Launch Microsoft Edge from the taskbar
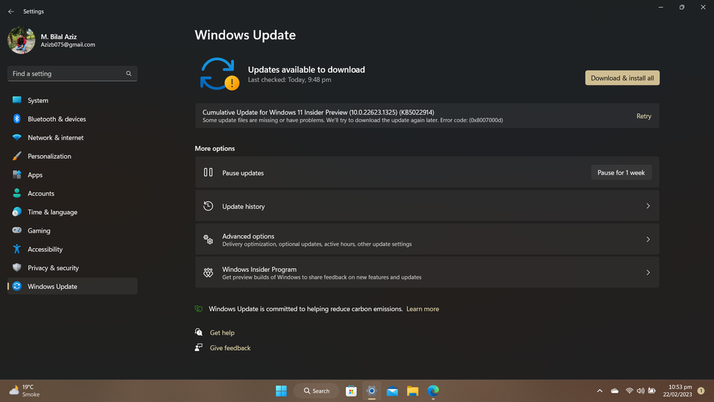The height and width of the screenshot is (402, 714). pos(433,391)
